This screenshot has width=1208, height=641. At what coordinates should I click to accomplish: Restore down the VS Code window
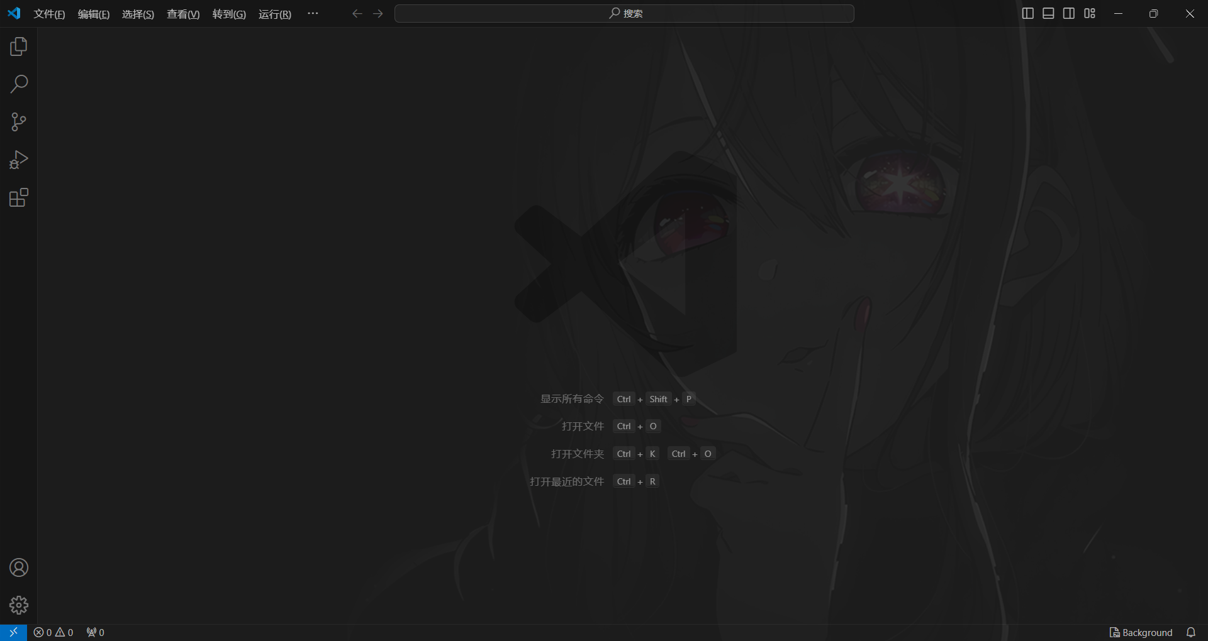coord(1153,13)
